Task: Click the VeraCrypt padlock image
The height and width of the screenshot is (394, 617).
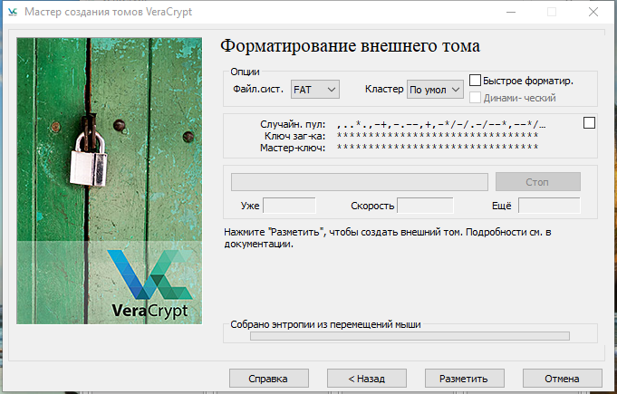Action: point(109,181)
